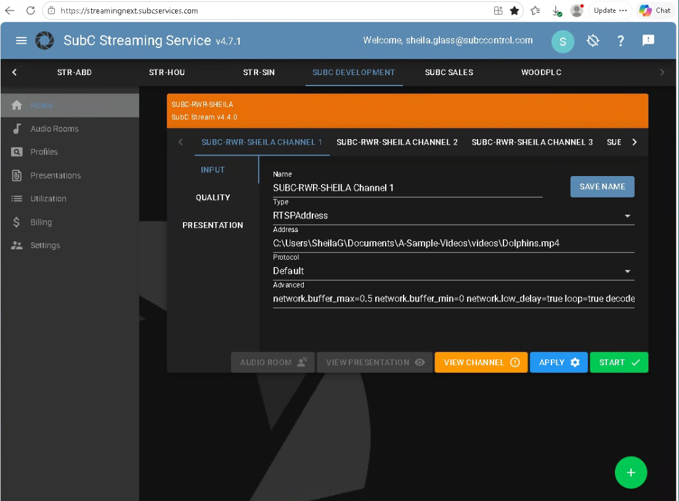
Task: Open the feedback message icon
Action: [648, 40]
